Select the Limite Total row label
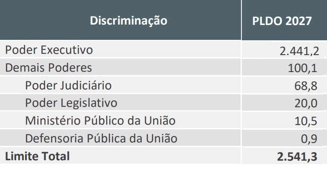The width and height of the screenshot is (327, 170). (x=37, y=156)
